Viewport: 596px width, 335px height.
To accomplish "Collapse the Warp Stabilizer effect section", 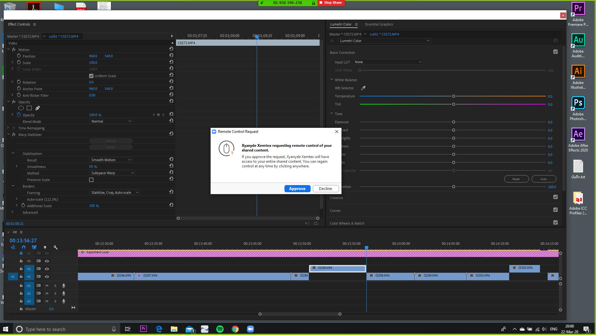I will point(9,134).
